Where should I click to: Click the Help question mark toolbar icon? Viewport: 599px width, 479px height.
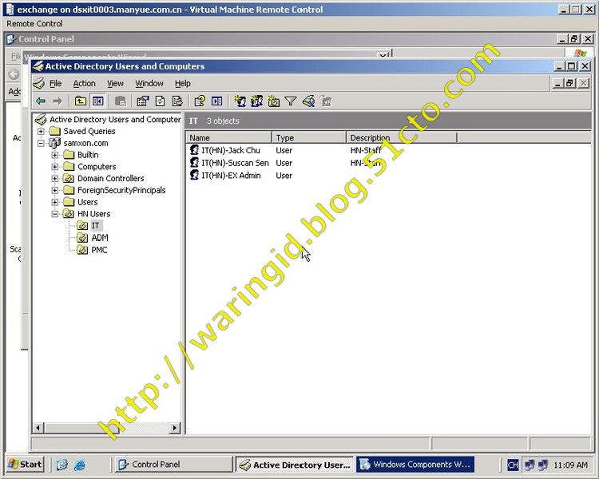[x=200, y=101]
